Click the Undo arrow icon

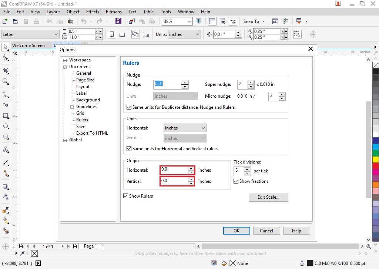[x=84, y=21]
